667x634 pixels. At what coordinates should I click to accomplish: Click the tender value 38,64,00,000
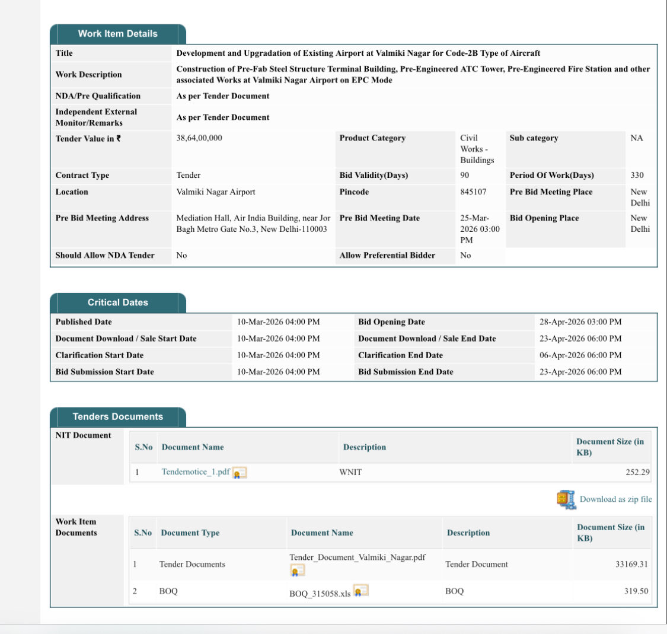(199, 138)
